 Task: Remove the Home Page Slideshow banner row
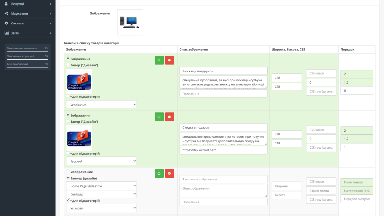[169, 173]
